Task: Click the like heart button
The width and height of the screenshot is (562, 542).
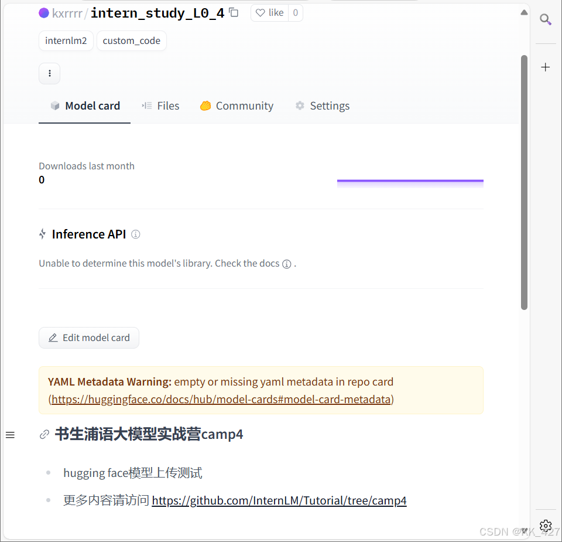Action: tap(269, 13)
